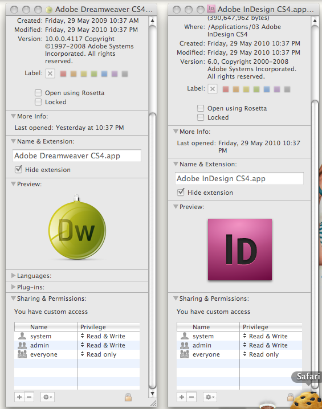This screenshot has width=322, height=409.
Task: Expand the Languages section
Action: coord(13,276)
